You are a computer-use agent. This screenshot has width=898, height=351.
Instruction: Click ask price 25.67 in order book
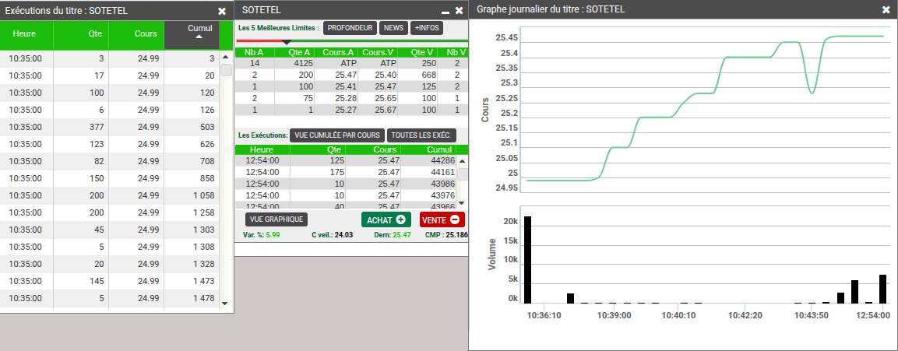click(386, 110)
